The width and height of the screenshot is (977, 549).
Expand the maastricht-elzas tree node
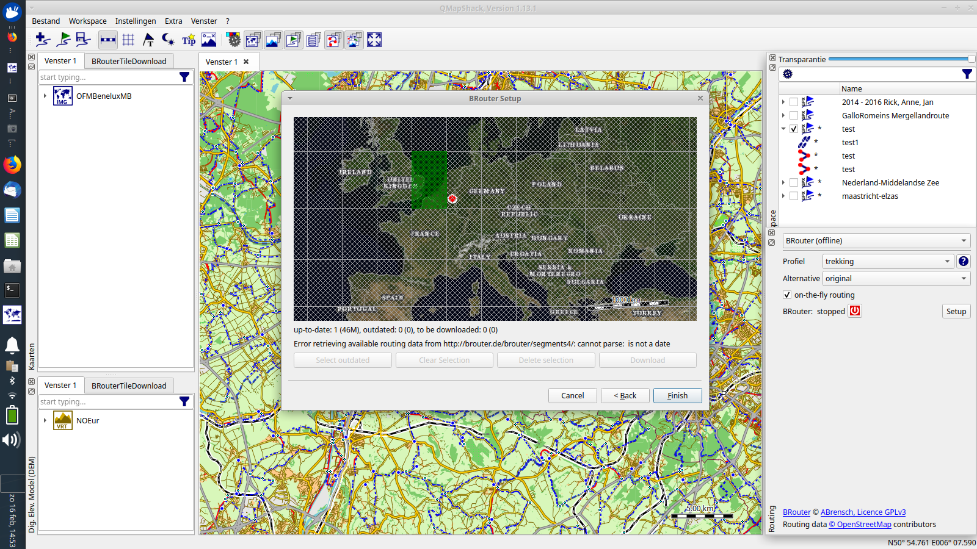click(783, 196)
